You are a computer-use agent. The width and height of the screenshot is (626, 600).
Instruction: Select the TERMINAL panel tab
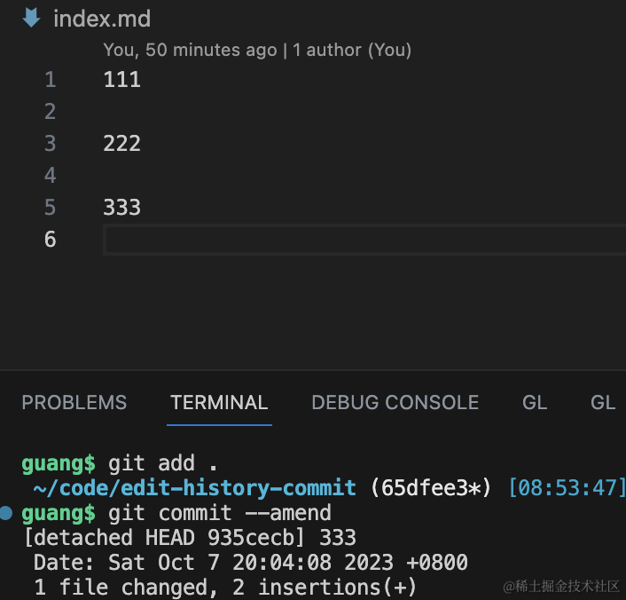(x=219, y=403)
